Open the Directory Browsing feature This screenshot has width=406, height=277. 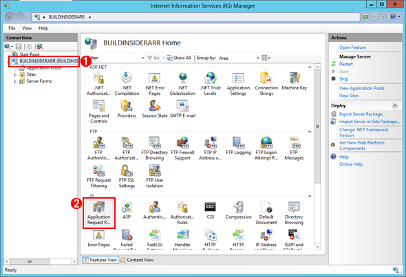tap(294, 213)
